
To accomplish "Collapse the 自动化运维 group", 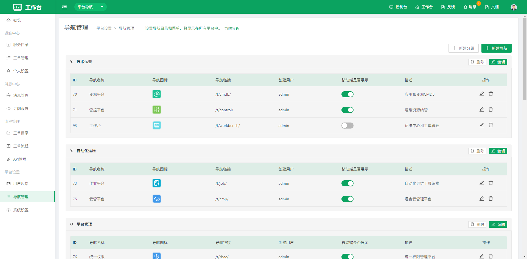I will [x=72, y=151].
